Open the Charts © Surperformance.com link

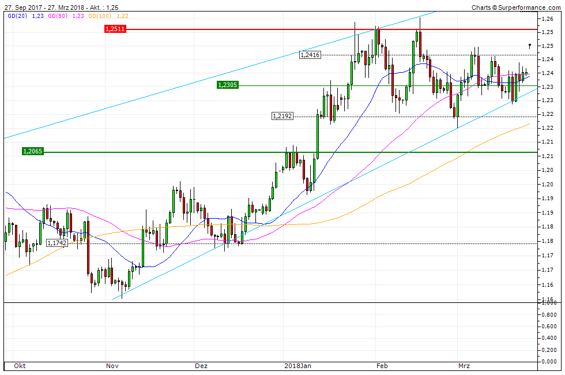point(518,7)
